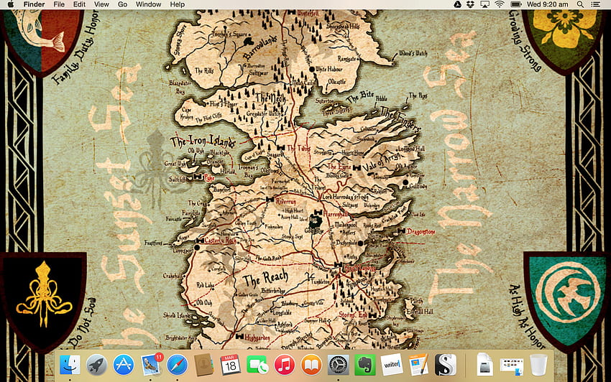Open the Trash in the Dock

click(x=538, y=365)
